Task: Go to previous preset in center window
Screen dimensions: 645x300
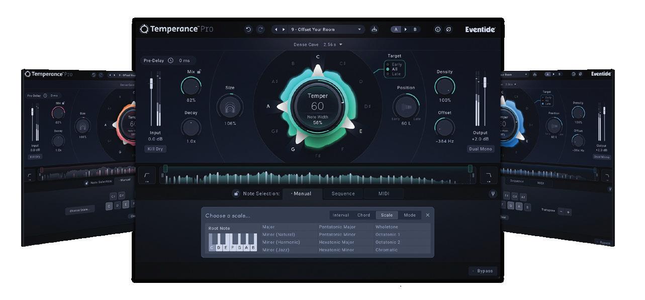Action: (277, 30)
